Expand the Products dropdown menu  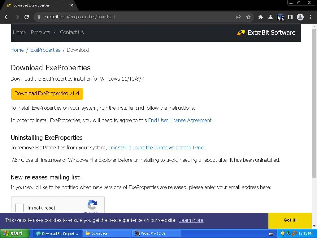pyautogui.click(x=43, y=32)
